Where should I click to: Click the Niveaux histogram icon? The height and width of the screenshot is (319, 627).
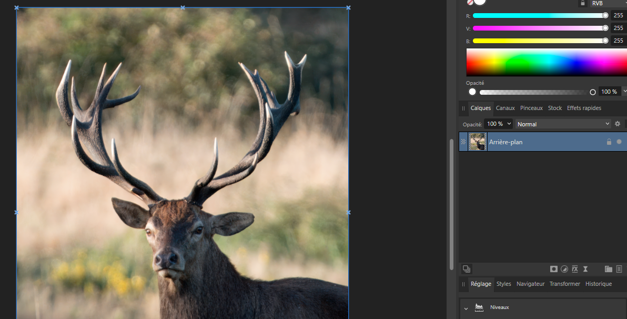(x=479, y=307)
